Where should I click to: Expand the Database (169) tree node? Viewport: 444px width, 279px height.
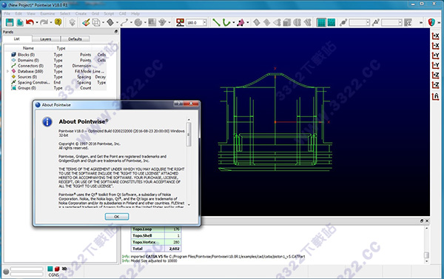[7, 71]
